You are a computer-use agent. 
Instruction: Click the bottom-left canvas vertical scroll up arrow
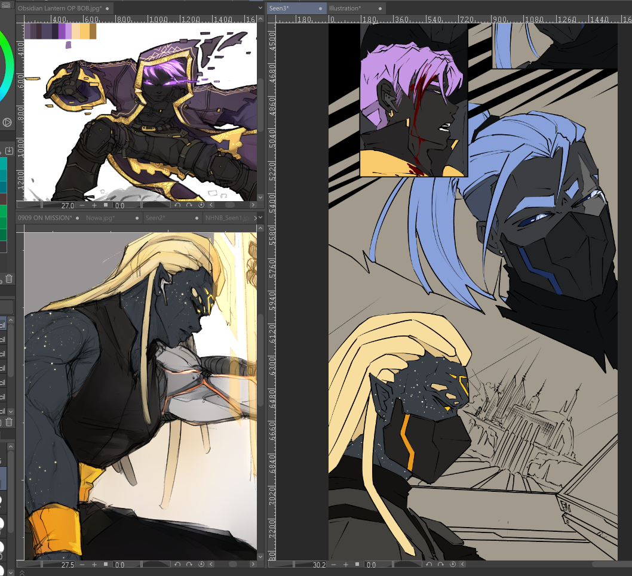pyautogui.click(x=260, y=229)
